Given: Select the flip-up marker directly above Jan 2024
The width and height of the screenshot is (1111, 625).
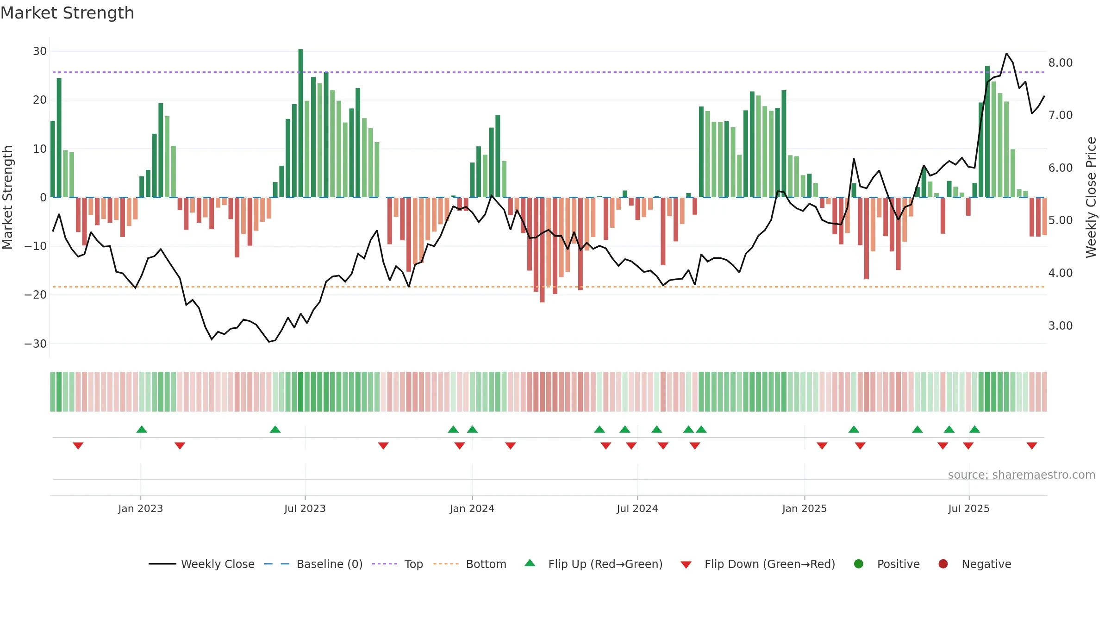Looking at the screenshot, I should click(x=472, y=429).
